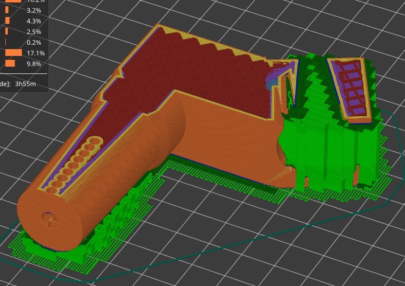Viewport: 405px width, 286px height.
Task: Click the orange usage bar beside 9.8%
Action: click(10, 63)
